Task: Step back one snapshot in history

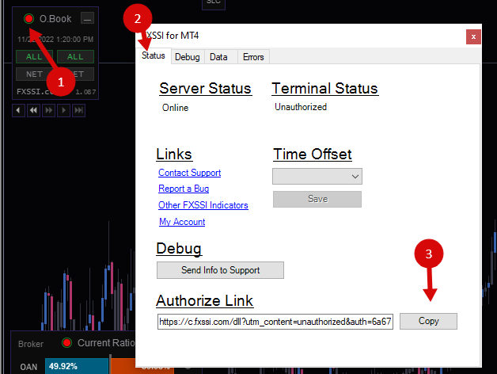Action: (18, 110)
